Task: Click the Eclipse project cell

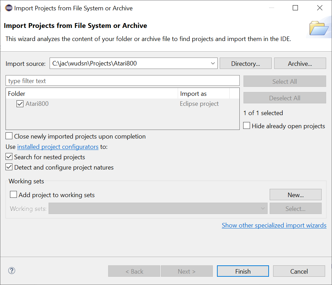Action: [199, 104]
